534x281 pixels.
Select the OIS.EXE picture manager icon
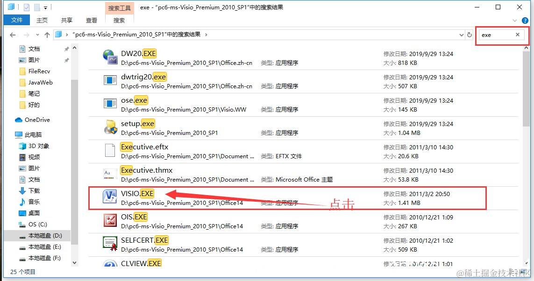tap(110, 220)
